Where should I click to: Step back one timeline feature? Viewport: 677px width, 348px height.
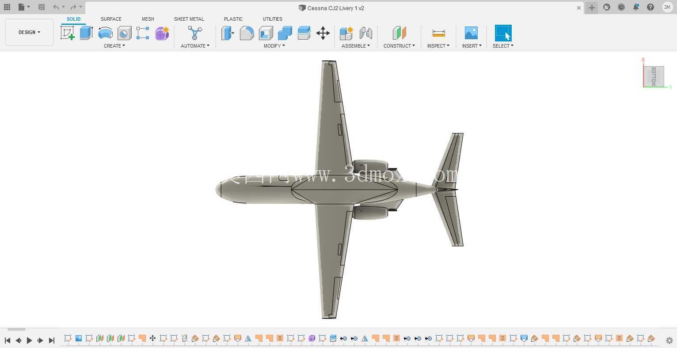click(18, 340)
